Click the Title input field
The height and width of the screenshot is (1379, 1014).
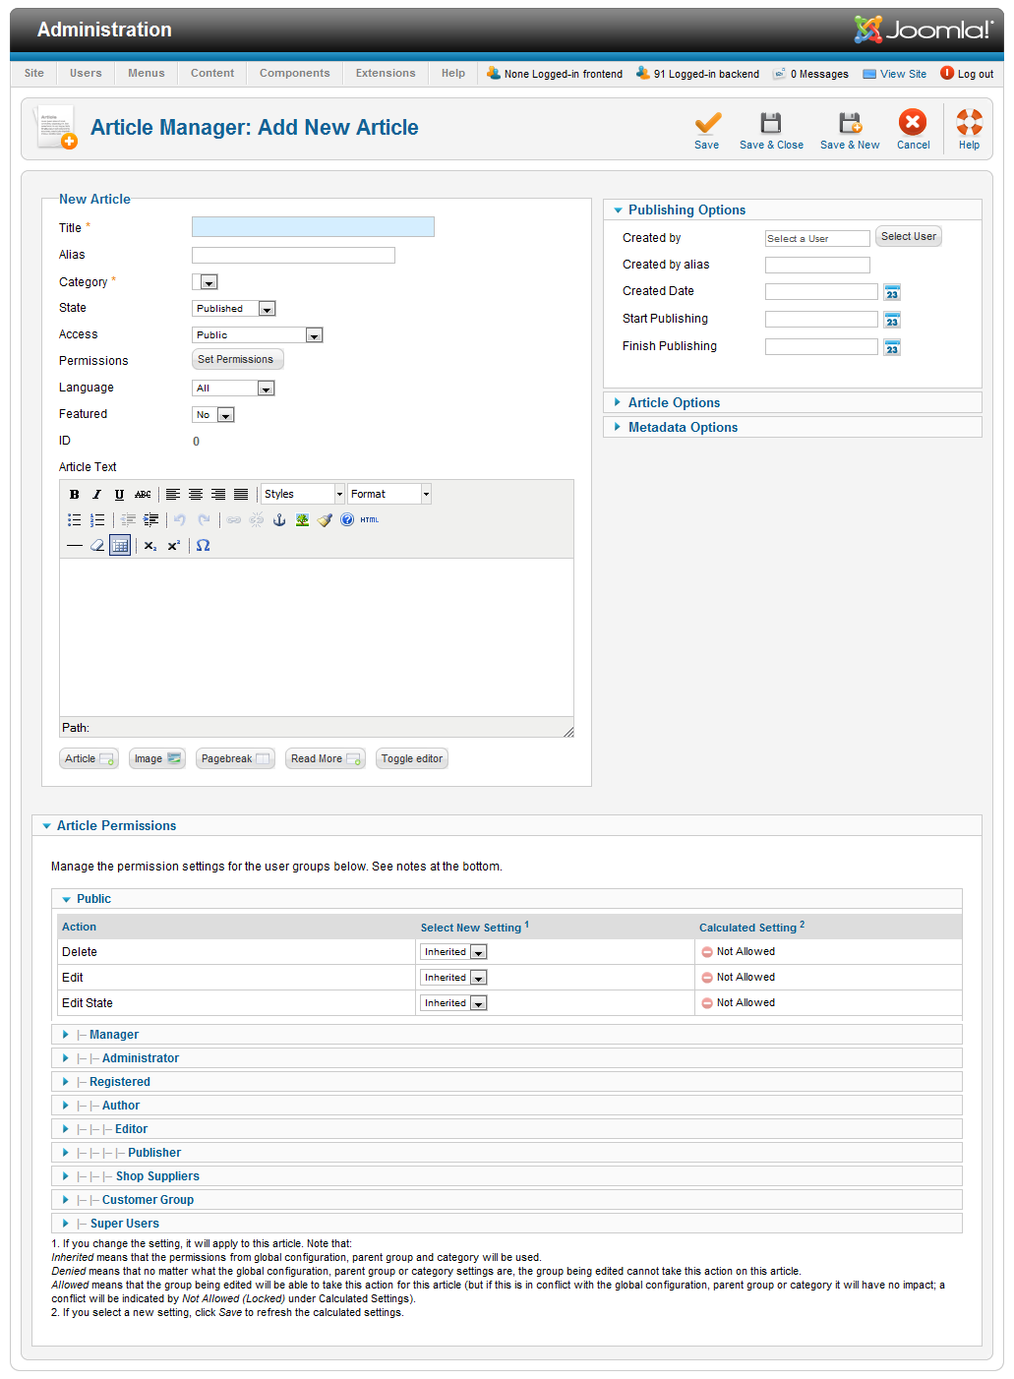point(313,227)
